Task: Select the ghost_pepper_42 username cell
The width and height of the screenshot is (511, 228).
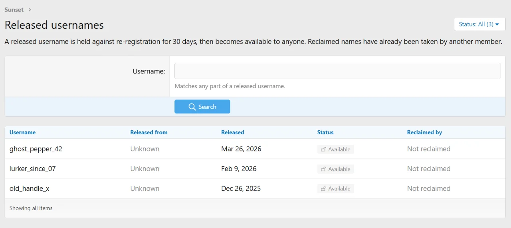Action: coord(36,149)
